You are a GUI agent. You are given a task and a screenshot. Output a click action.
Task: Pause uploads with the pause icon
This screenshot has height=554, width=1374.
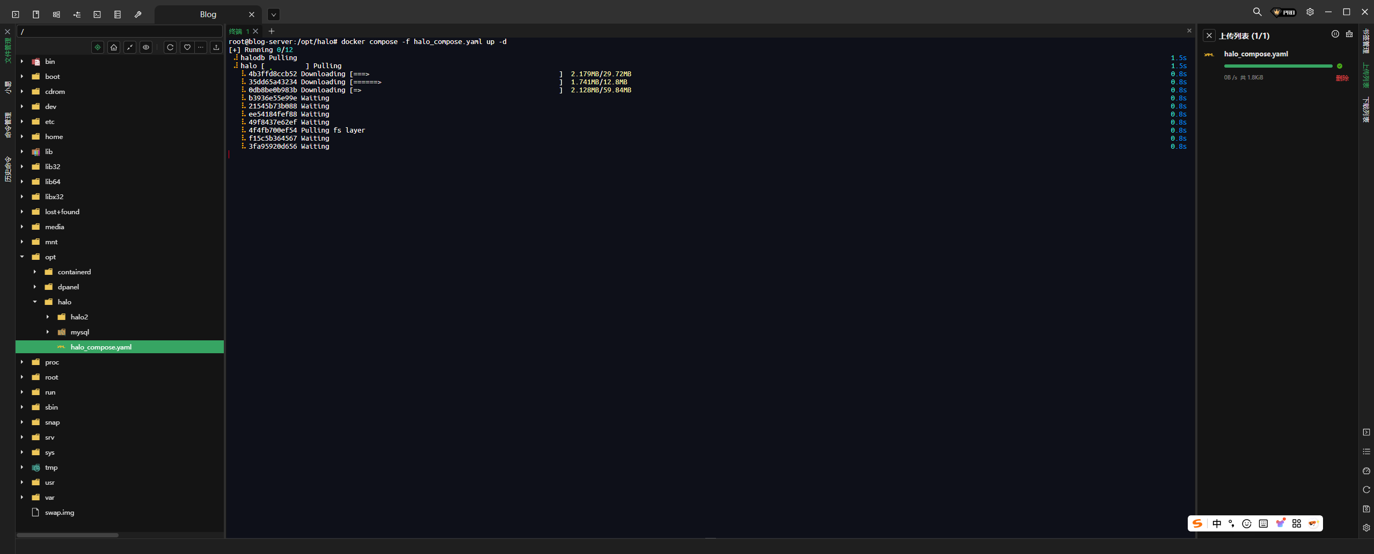pyautogui.click(x=1335, y=34)
